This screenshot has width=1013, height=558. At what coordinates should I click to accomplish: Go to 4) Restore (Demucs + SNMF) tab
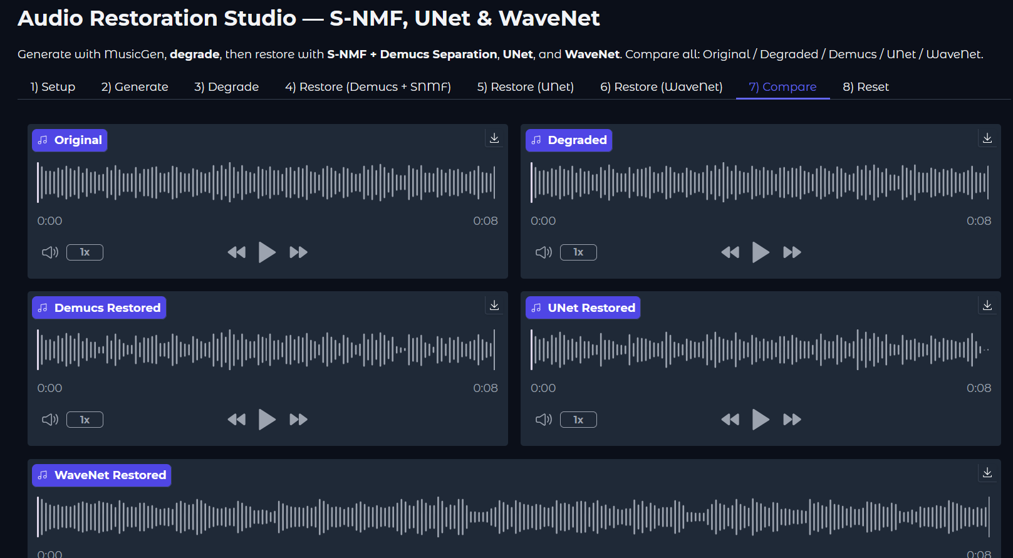[x=368, y=87]
